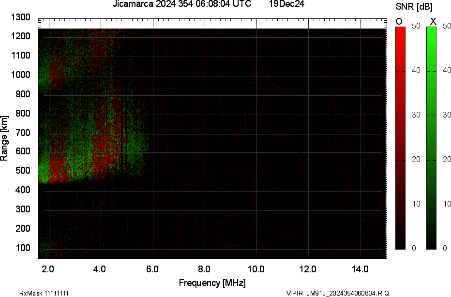Image resolution: width=451 pixels, height=297 pixels.
Task: Click the 500 range tick label
Action: pyautogui.click(x=23, y=170)
